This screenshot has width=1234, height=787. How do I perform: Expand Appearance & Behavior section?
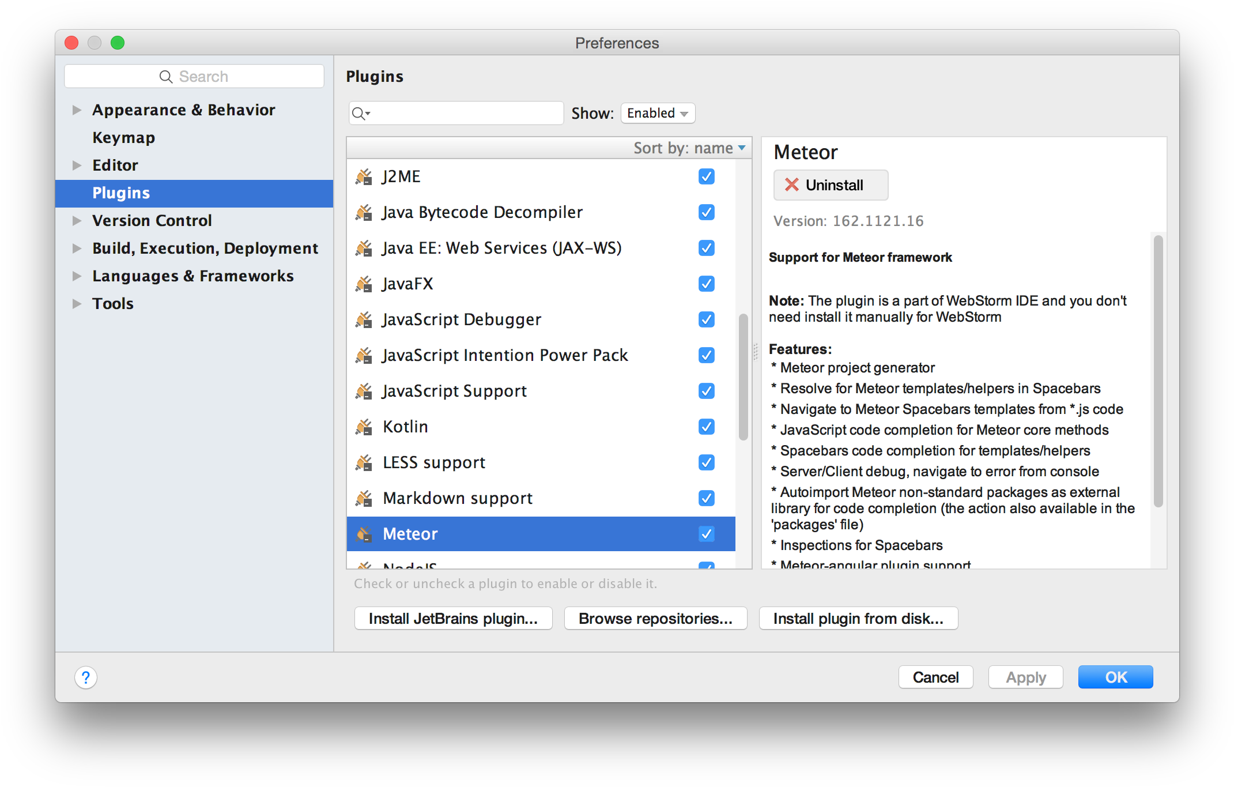(77, 110)
